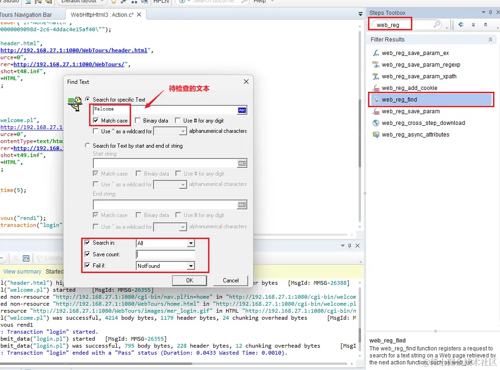Click OK in Find Text dialog
Image resolution: width=500 pixels, height=370 pixels.
[x=189, y=281]
